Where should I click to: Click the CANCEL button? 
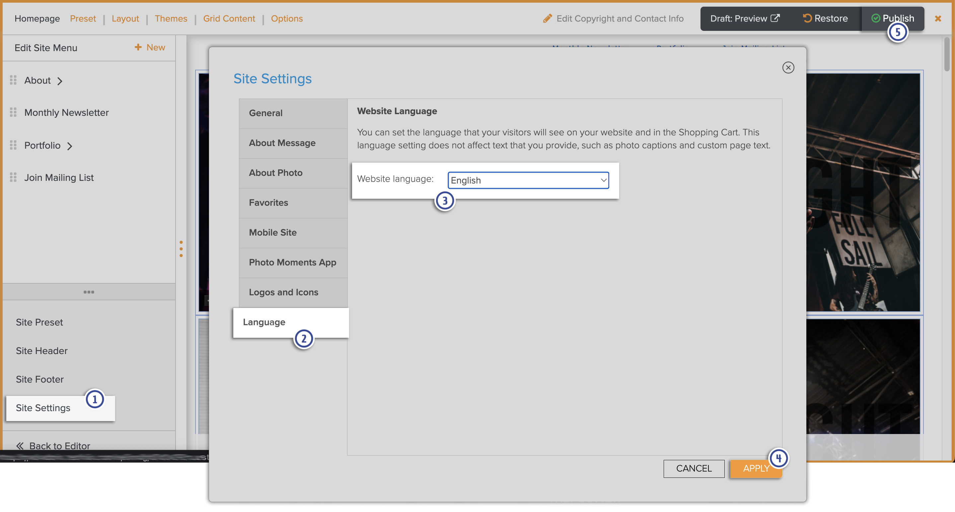click(694, 468)
